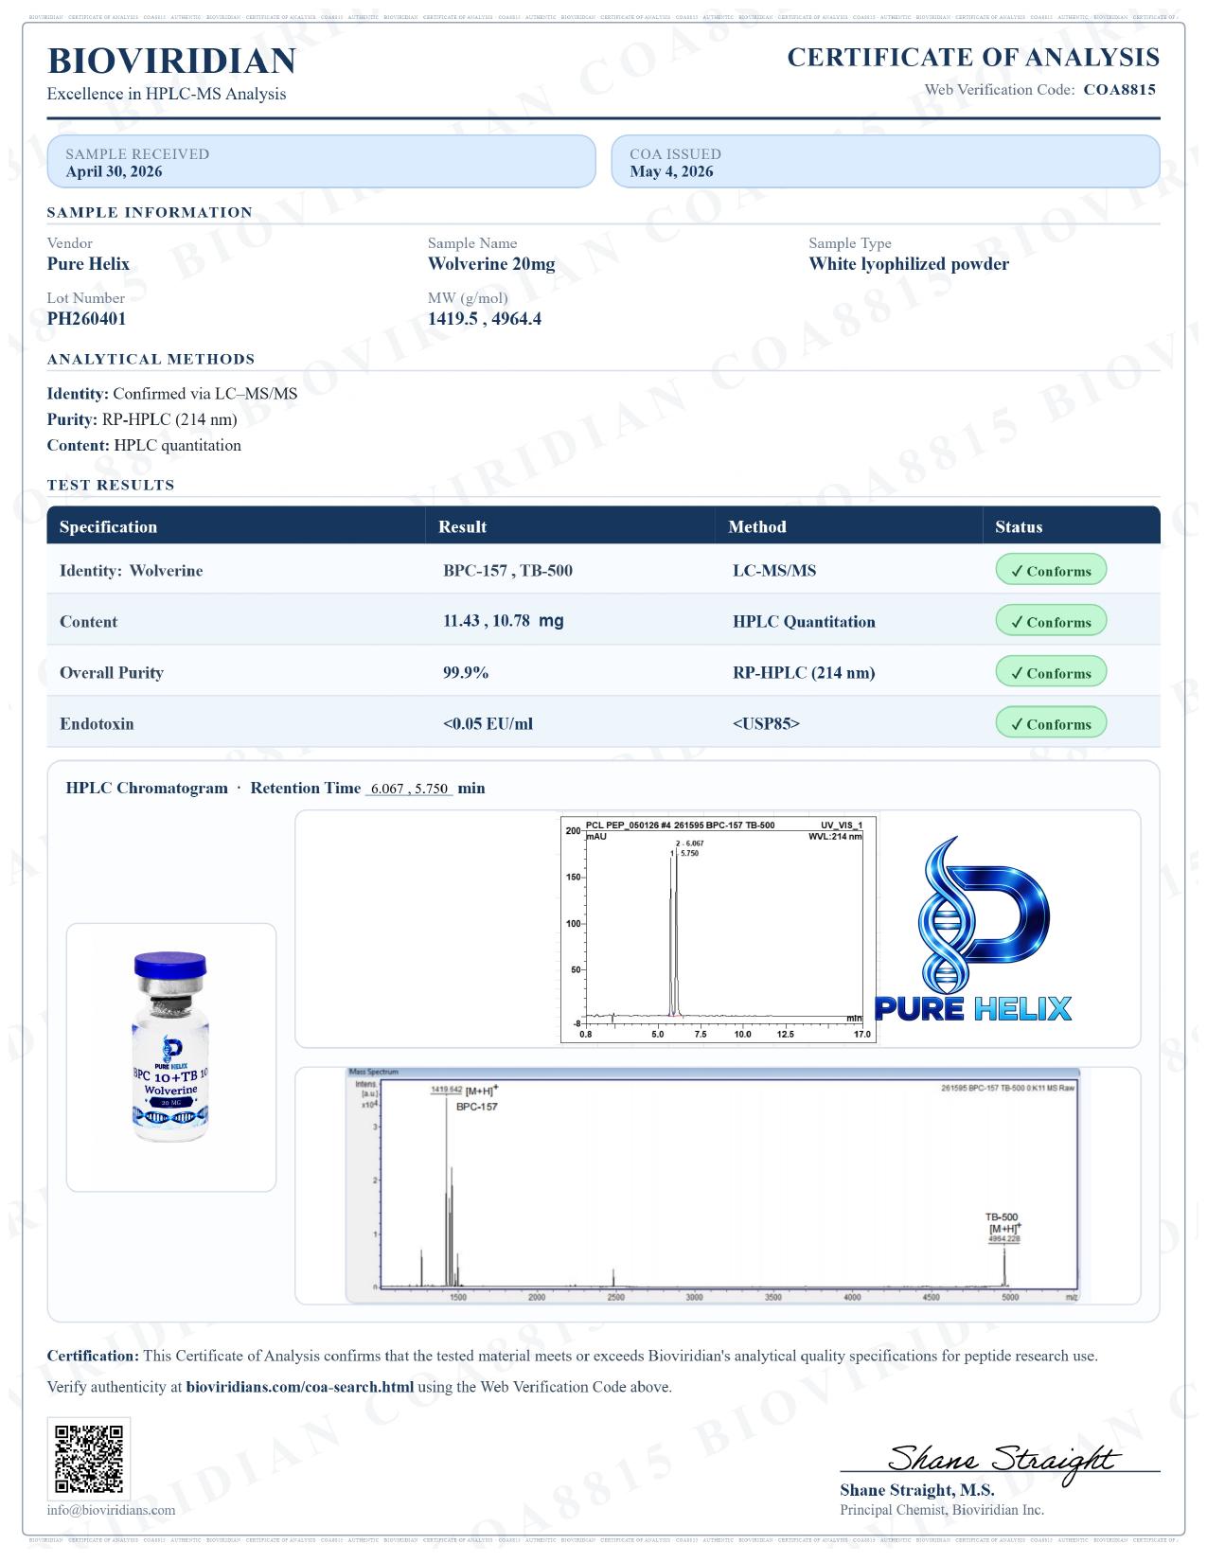Click the Method column header
1207x1562 pixels.
point(757,527)
